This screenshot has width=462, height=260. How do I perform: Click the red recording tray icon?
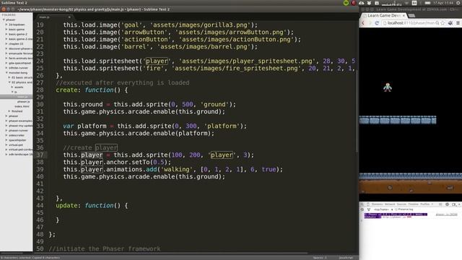(354, 3)
